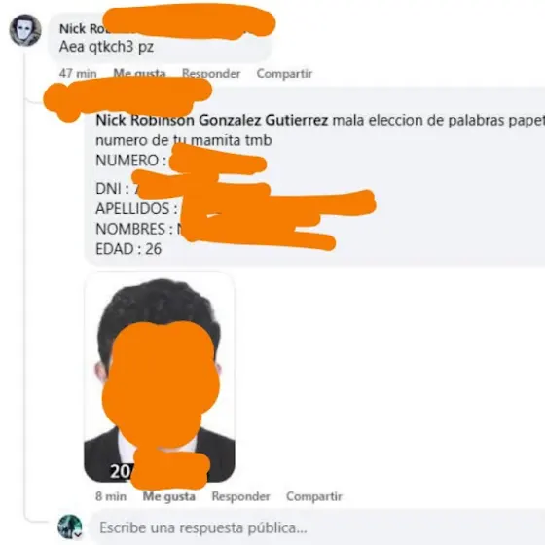Click the "NUMERO :" label in reply
Image resolution: width=545 pixels, height=545 pixels.
pos(131,161)
